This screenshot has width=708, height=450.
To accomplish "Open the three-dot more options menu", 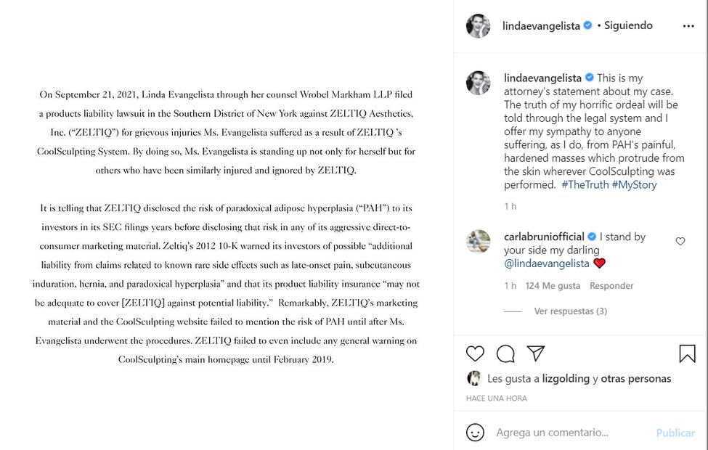I will pos(688,26).
